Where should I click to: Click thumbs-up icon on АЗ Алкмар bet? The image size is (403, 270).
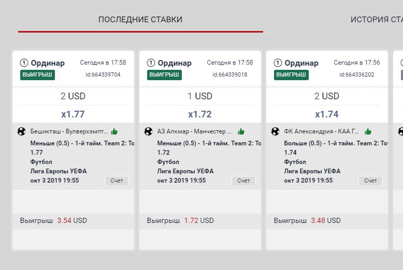(x=241, y=132)
